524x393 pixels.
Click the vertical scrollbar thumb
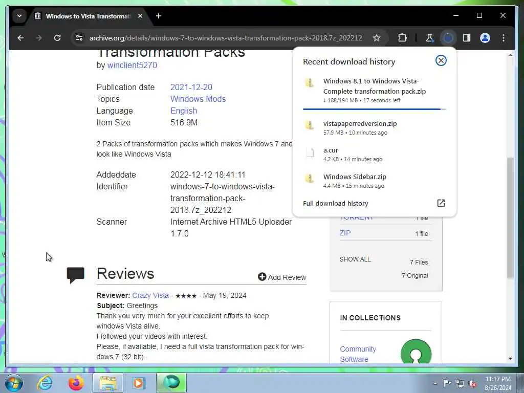510,217
